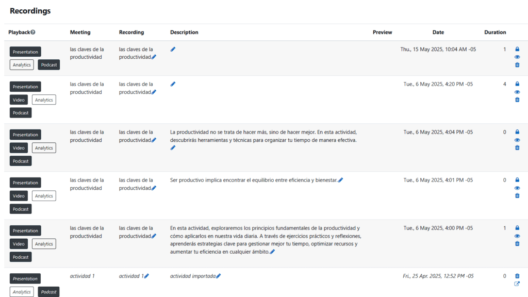The width and height of the screenshot is (528, 297).
Task: Edit the actividad importada description pencil
Action: tap(218, 276)
